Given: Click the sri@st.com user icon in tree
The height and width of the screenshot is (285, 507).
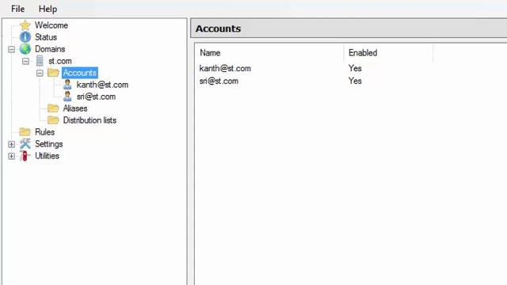Looking at the screenshot, I should pos(67,97).
